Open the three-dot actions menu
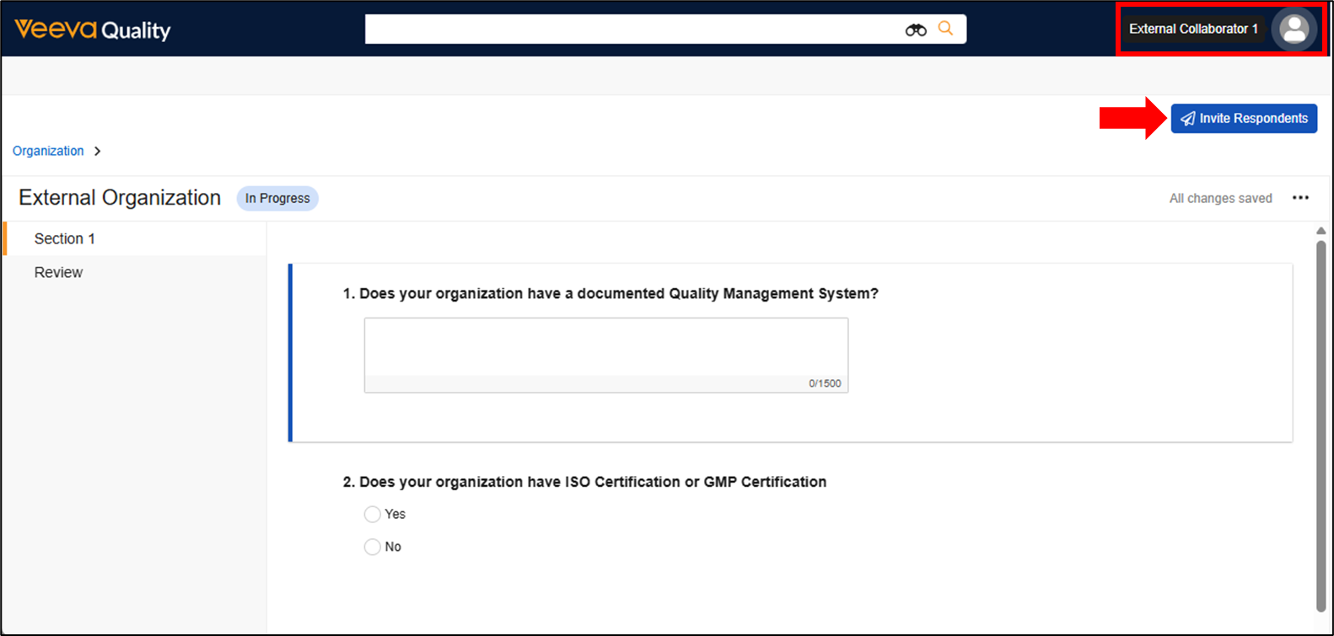This screenshot has width=1334, height=636. (x=1300, y=198)
